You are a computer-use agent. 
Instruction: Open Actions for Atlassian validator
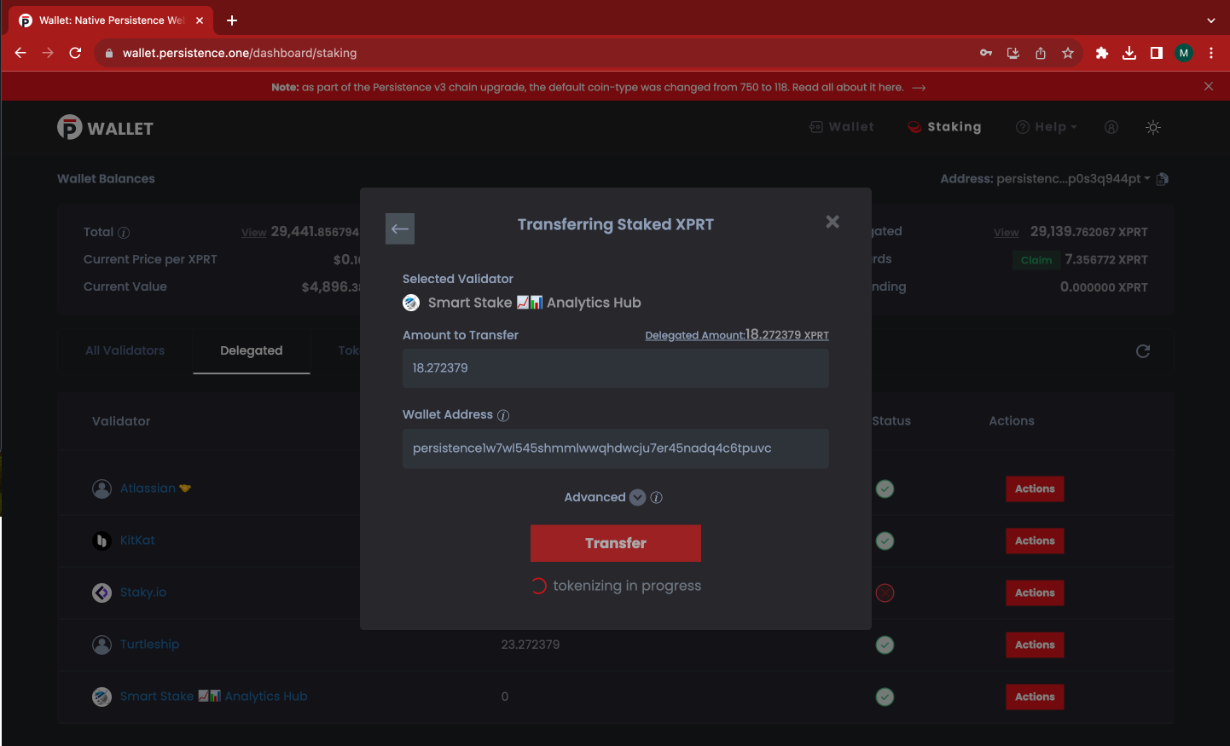1035,489
